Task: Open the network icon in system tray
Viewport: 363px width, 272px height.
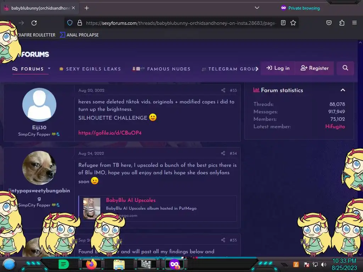Action: pos(315,264)
